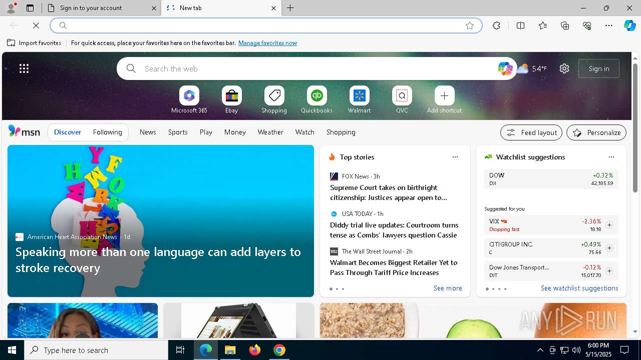Open the Shopping shortcut tile
The image size is (641, 360).
pos(274,100)
